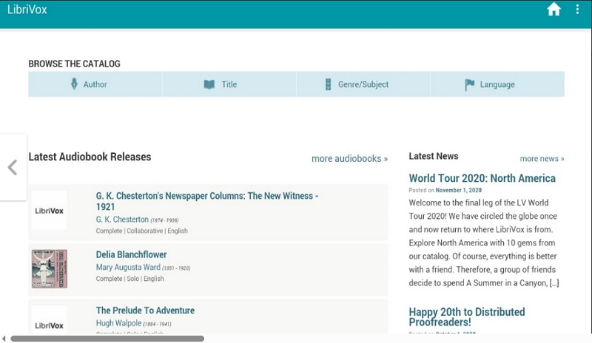Open the 'more audiobooks »' link
The height and width of the screenshot is (343, 592).
click(349, 158)
